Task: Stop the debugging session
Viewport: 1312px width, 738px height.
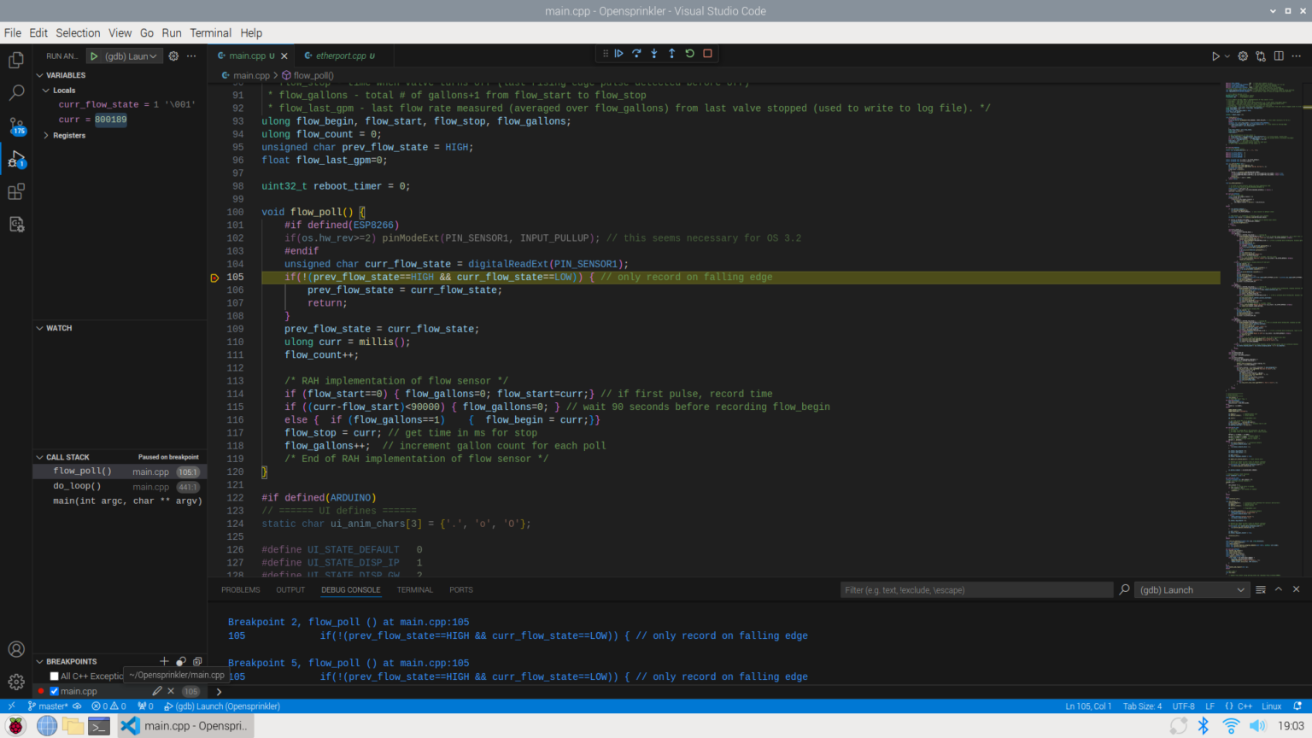Action: (707, 54)
